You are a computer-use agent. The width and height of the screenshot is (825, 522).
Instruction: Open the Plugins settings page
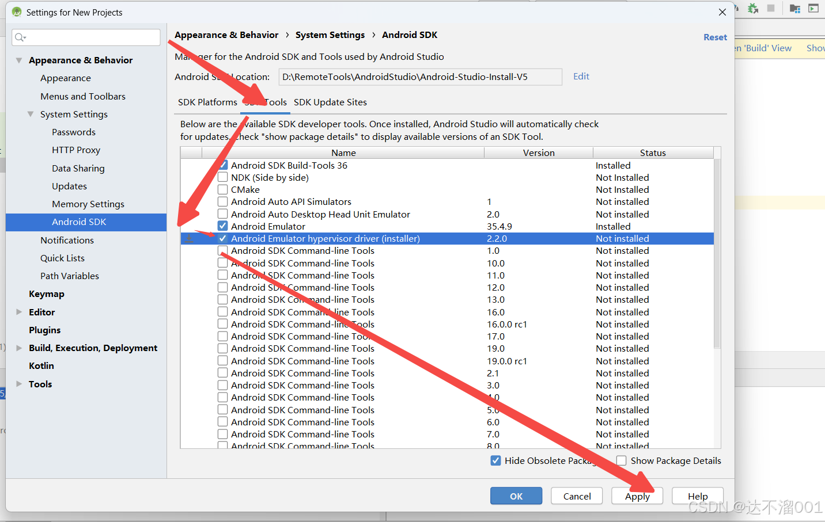coord(45,330)
